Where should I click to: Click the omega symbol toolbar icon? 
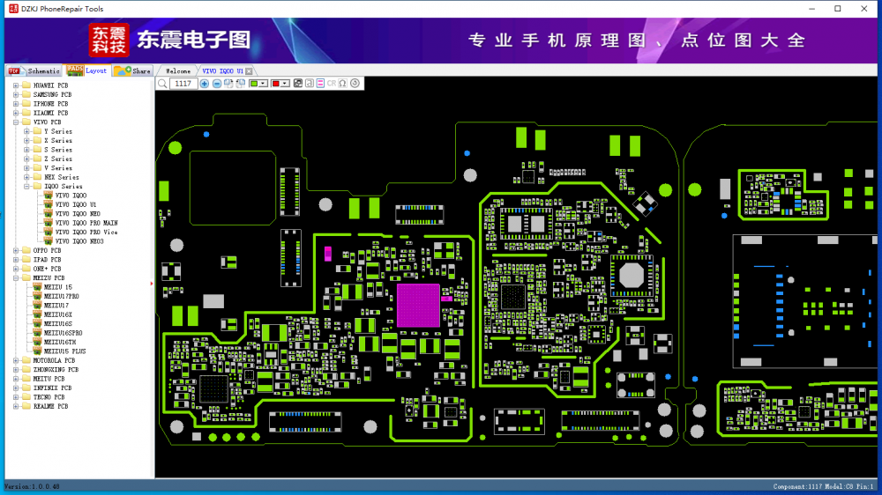click(x=342, y=84)
